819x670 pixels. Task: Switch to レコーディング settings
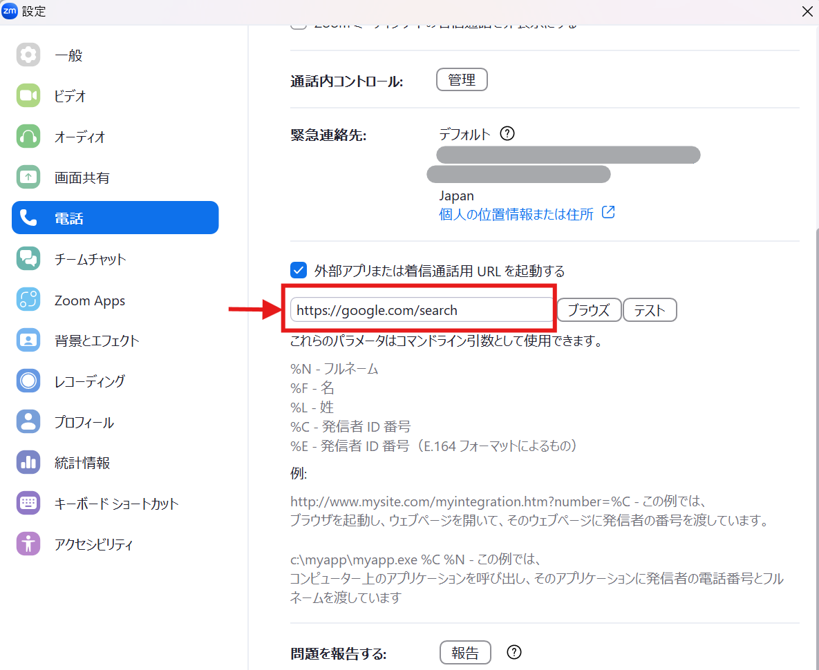click(x=115, y=381)
